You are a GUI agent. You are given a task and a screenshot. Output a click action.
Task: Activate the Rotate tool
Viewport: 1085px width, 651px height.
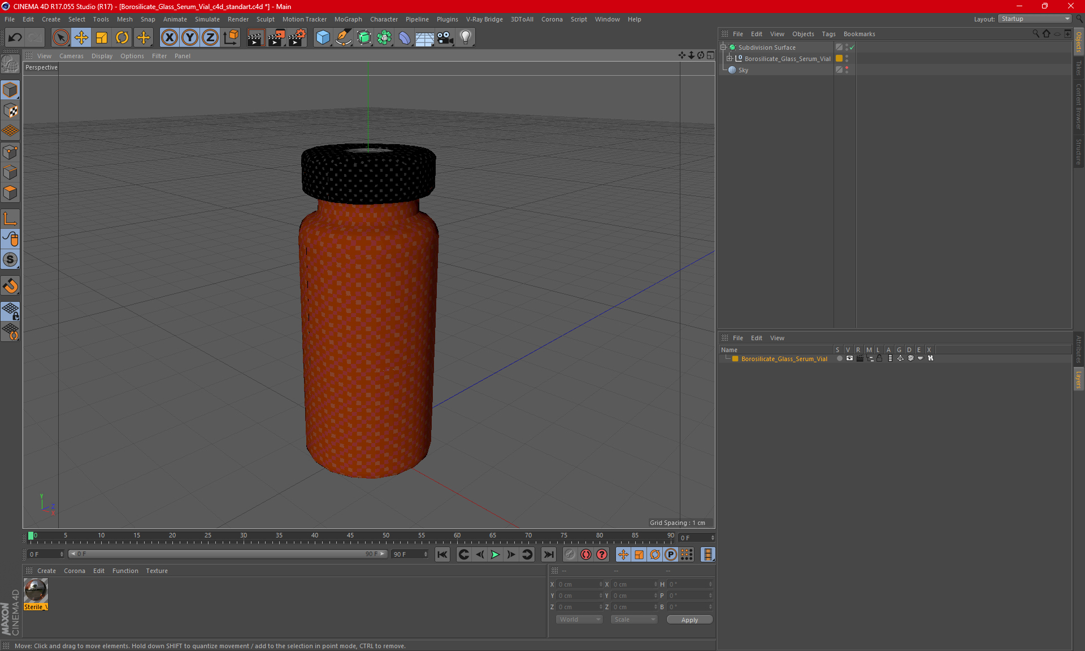(x=122, y=37)
